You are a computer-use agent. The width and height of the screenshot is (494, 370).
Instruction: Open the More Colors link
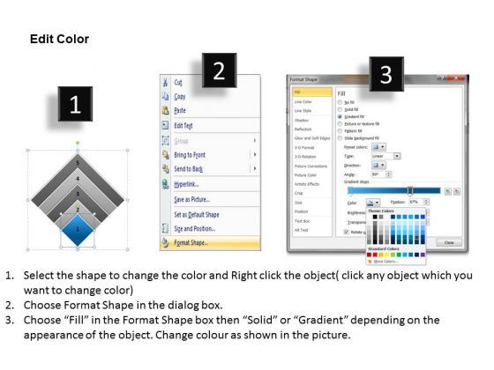(385, 262)
